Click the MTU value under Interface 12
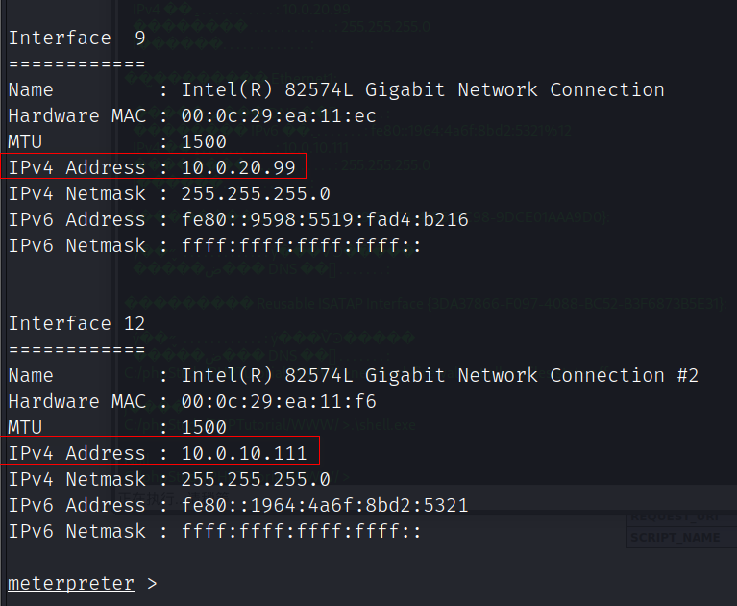737x606 pixels. point(204,427)
